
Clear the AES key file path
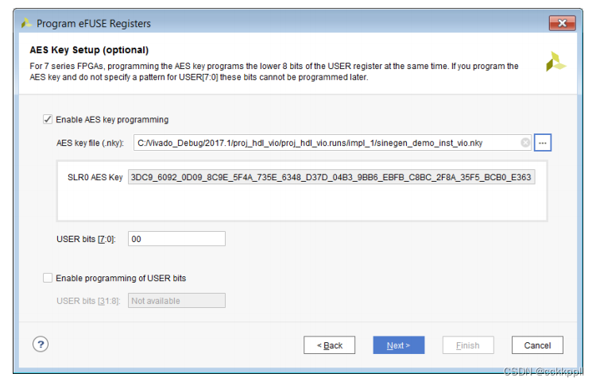pyautogui.click(x=525, y=143)
